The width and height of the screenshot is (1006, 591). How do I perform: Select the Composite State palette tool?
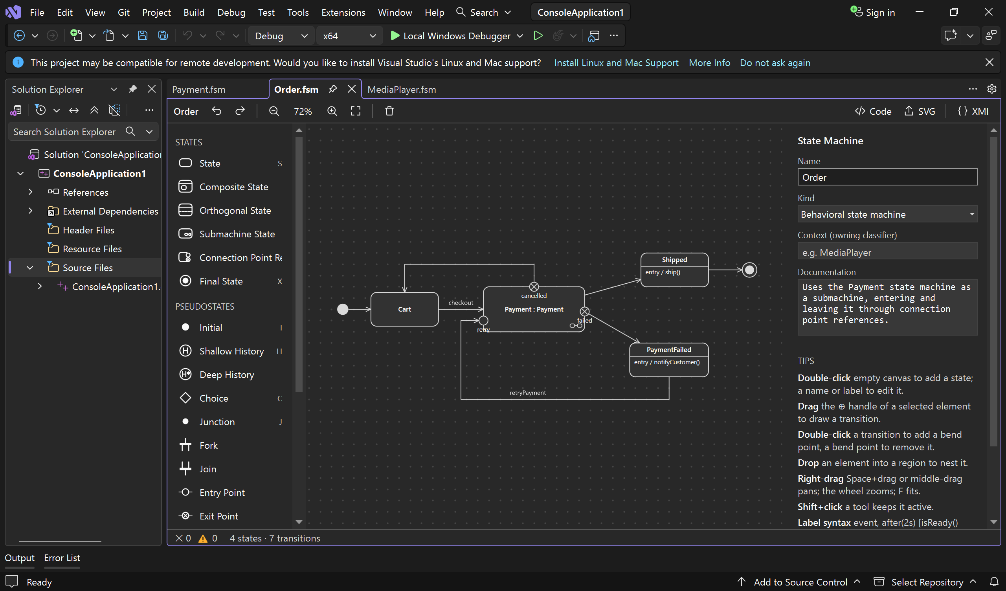(x=230, y=187)
